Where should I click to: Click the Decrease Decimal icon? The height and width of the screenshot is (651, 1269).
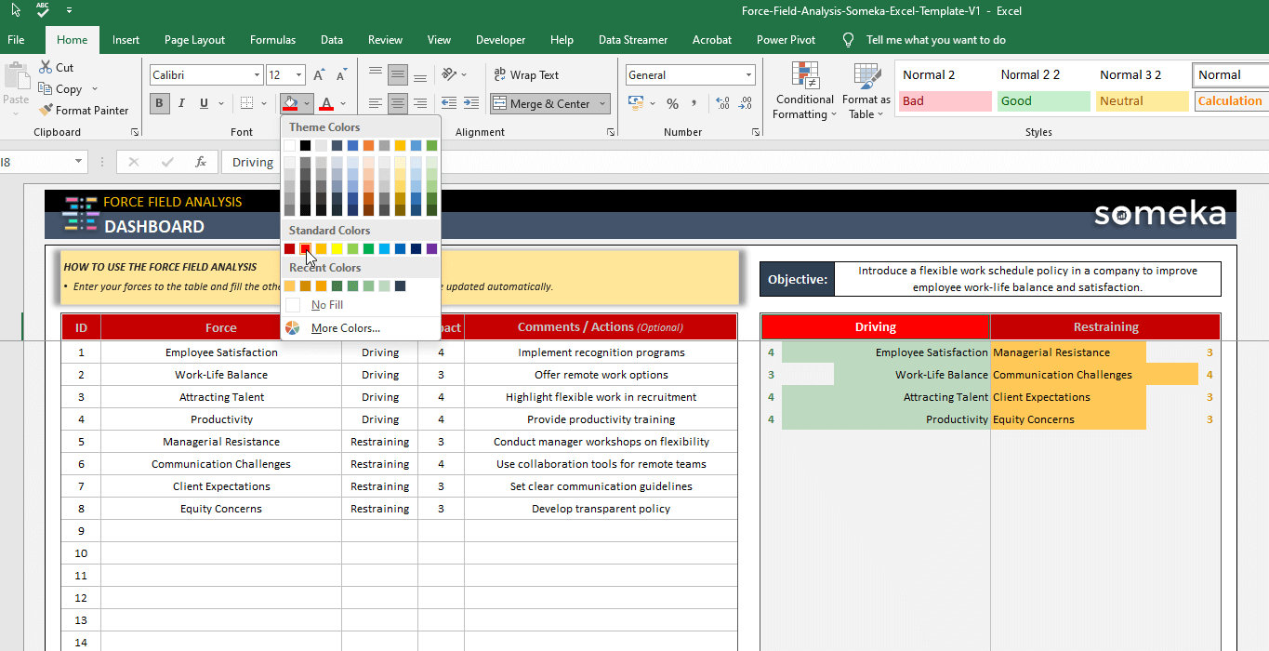[x=745, y=104]
